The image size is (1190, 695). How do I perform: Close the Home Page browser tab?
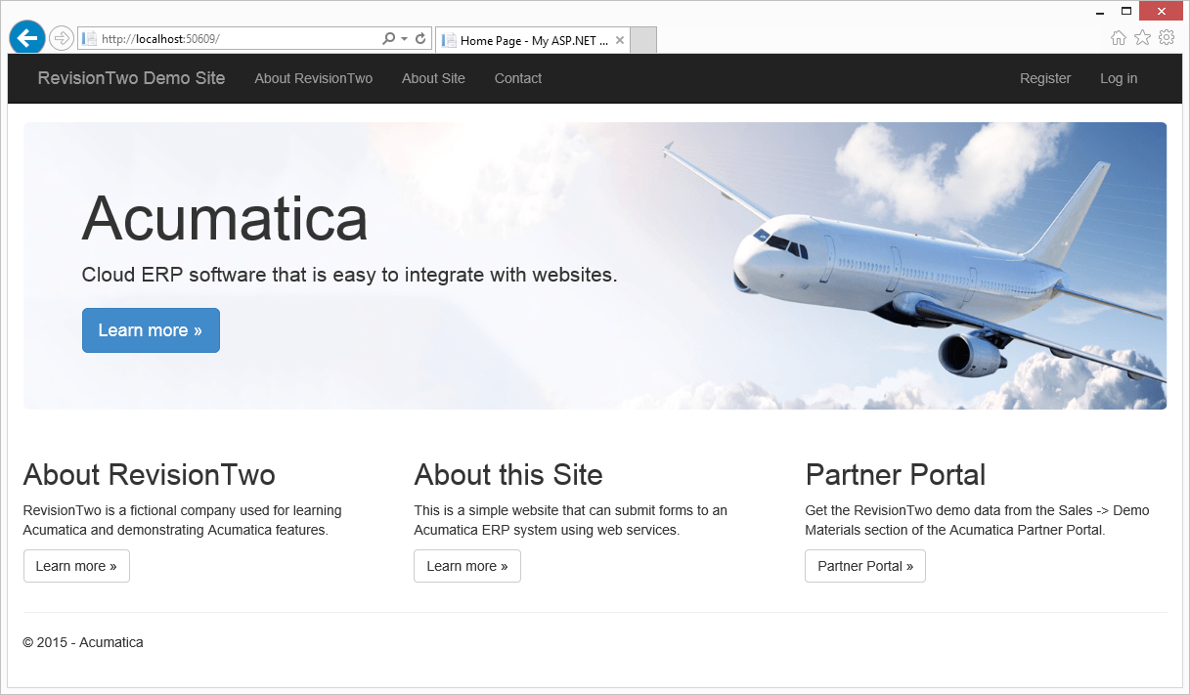[620, 41]
